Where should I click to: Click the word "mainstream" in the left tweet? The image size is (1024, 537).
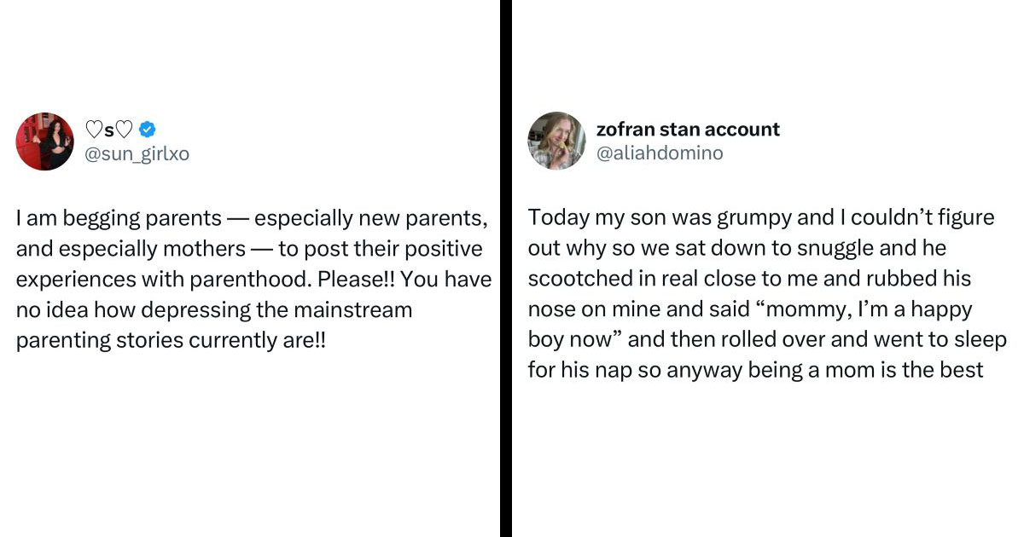(348, 309)
